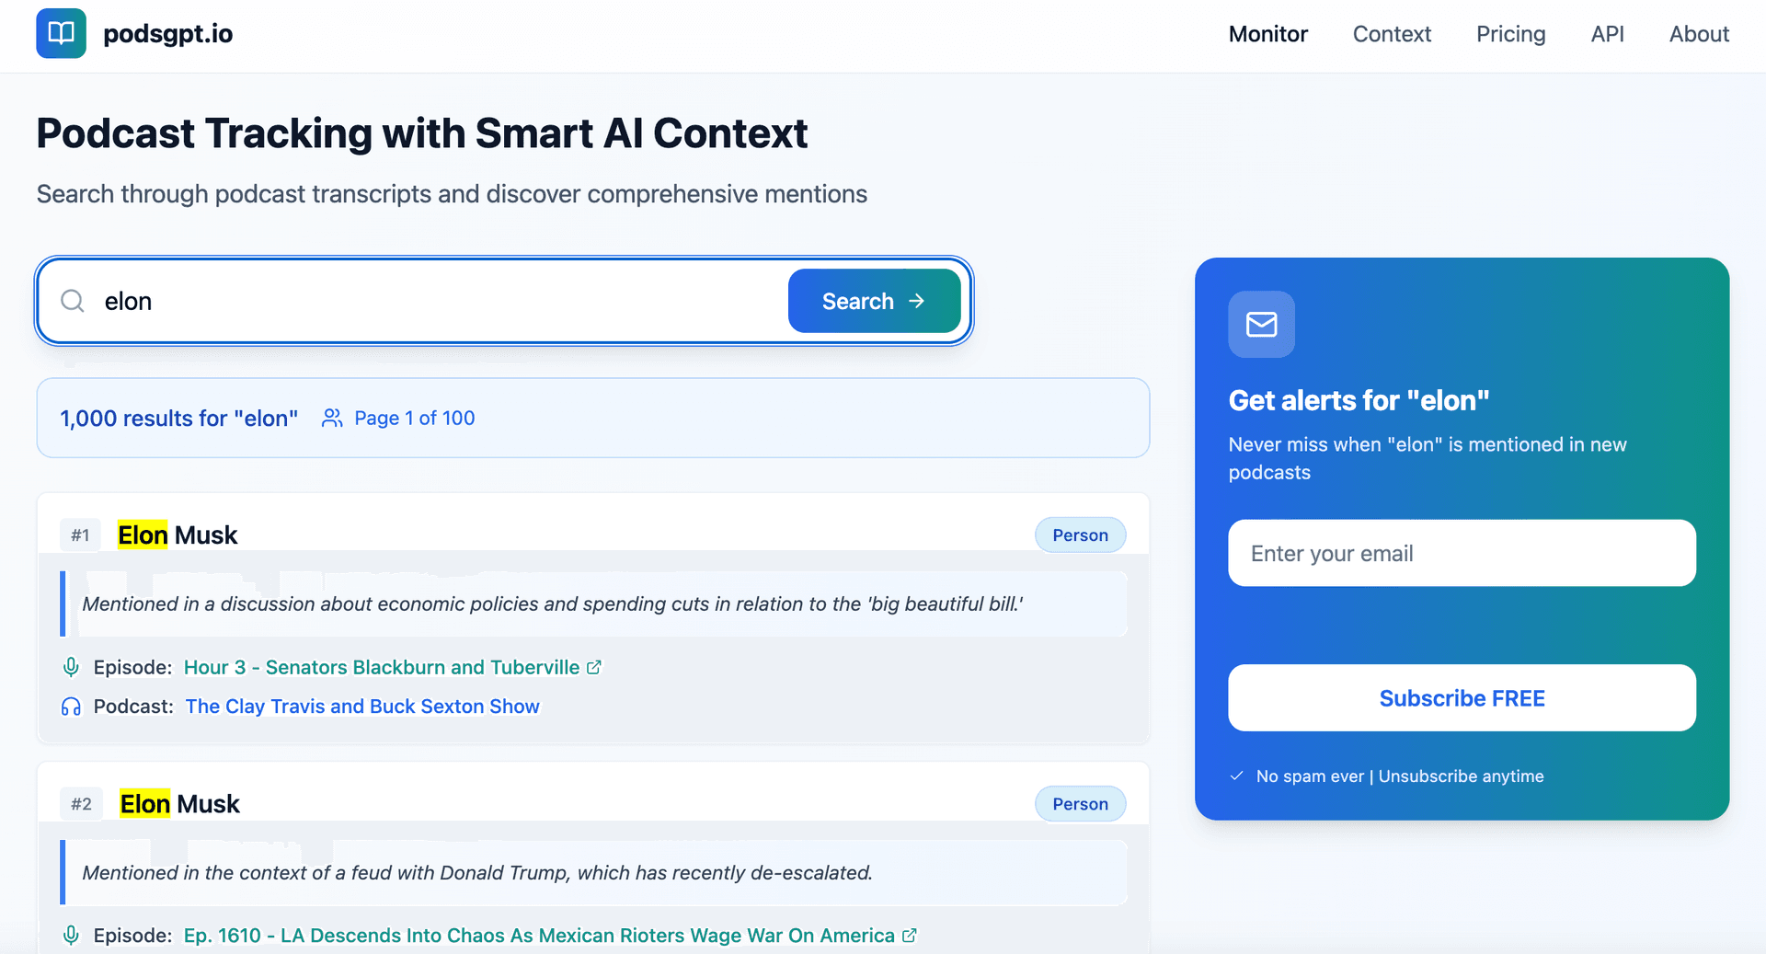Screen dimensions: 1766x954
Task: Open the external link icon beside Hour 3 episode
Action: 593,667
